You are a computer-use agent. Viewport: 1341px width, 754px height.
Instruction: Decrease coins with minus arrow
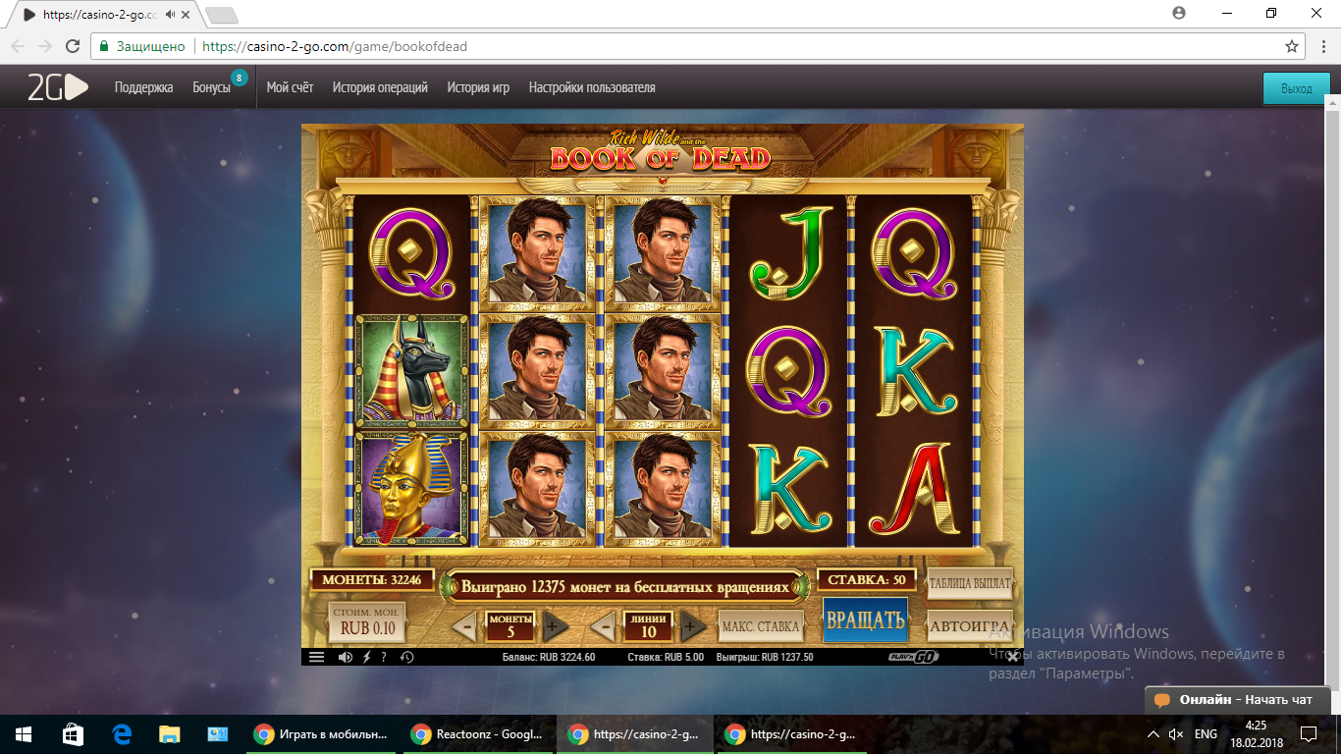tap(466, 625)
